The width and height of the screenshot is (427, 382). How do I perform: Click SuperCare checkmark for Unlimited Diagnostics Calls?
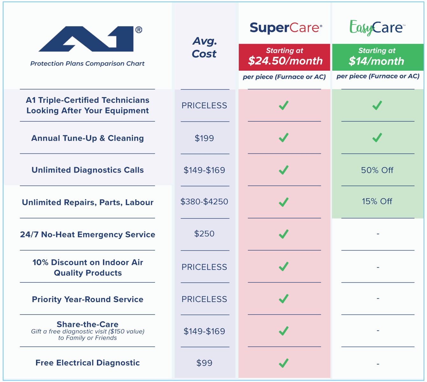(x=284, y=170)
